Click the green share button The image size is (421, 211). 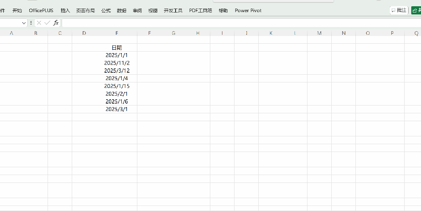[416, 11]
